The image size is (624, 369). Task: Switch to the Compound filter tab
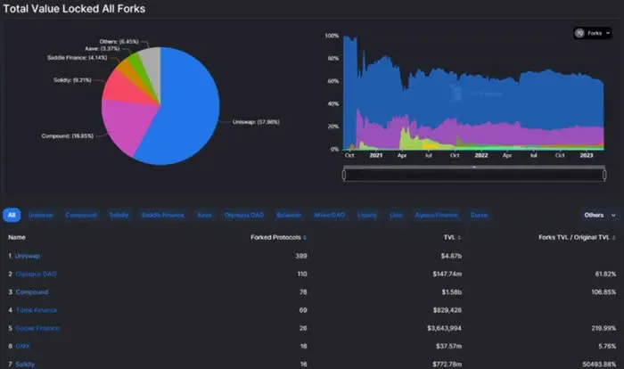(x=81, y=215)
